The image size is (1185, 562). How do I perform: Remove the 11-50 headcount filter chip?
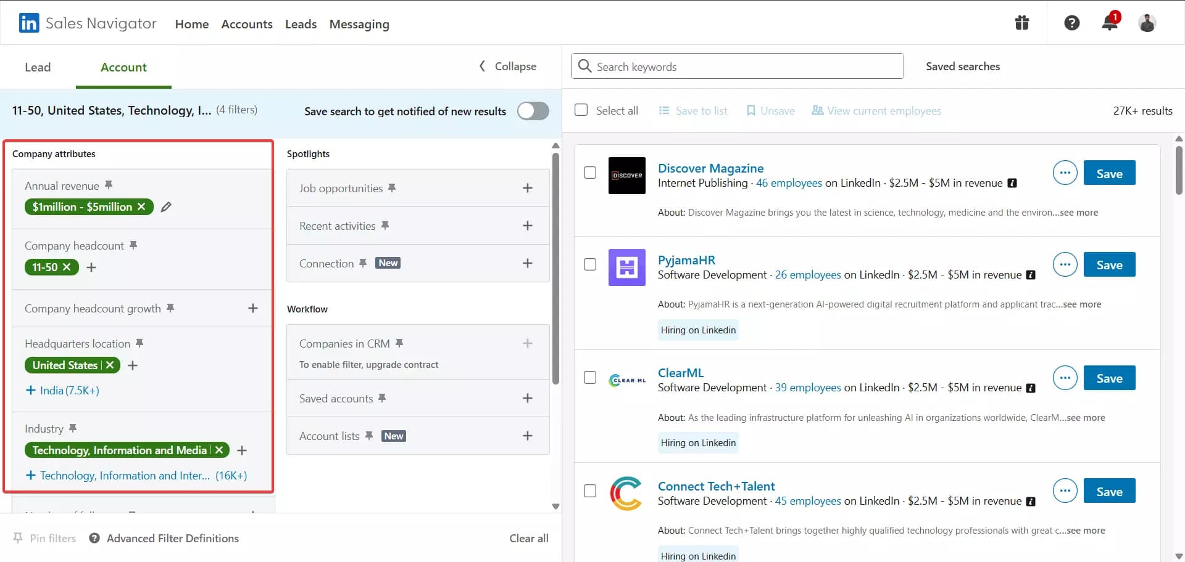67,267
